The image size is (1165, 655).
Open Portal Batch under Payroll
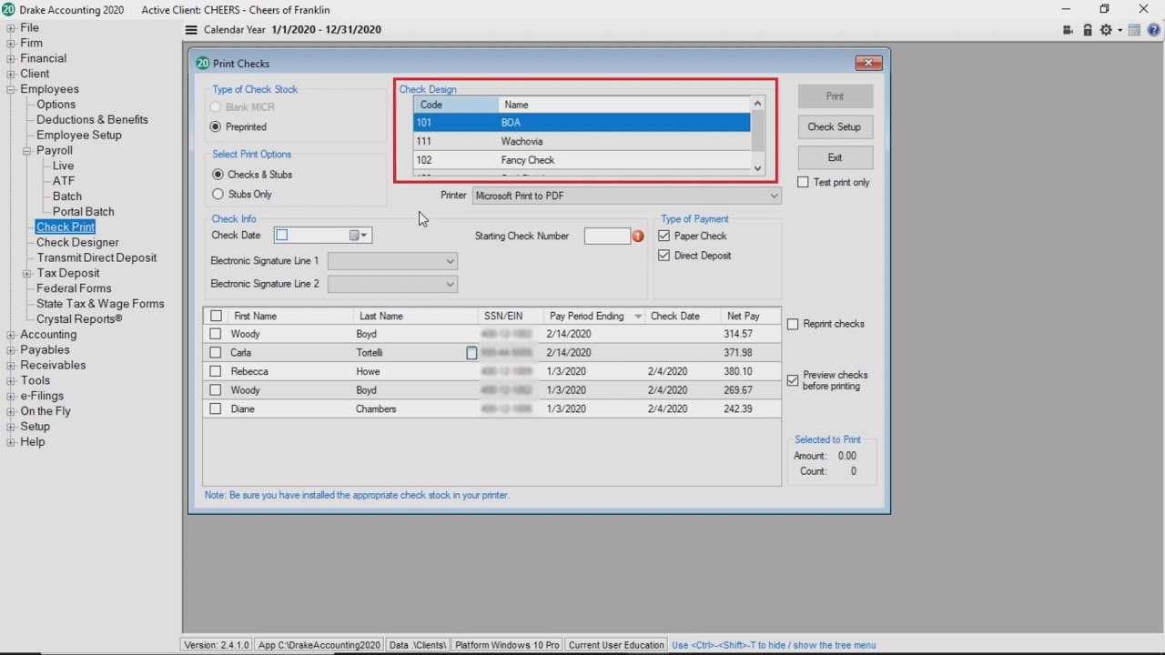(84, 212)
